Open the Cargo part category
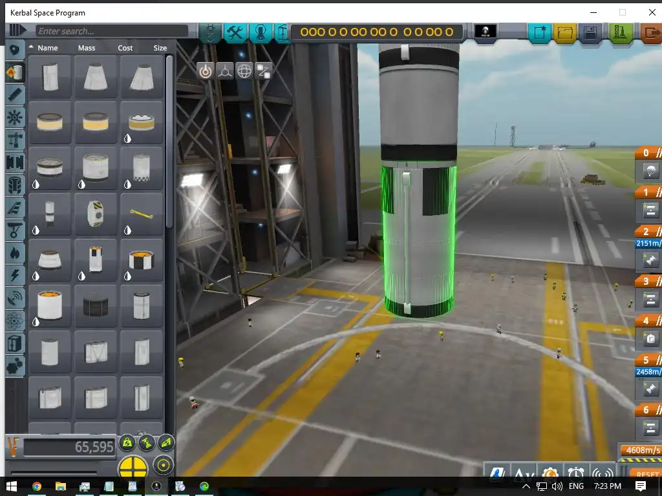The height and width of the screenshot is (496, 662). (15, 344)
